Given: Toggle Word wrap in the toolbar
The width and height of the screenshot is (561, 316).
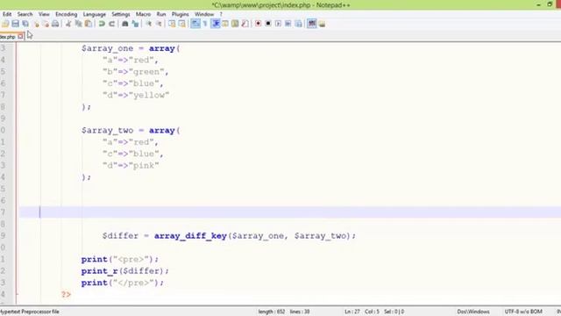Looking at the screenshot, I should coord(195,24).
